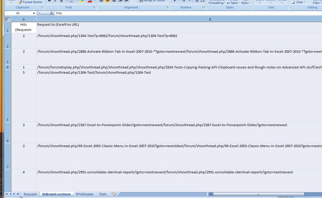Image resolution: width=322 pixels, height=198 pixels.
Task: Open the Underline style dropdown arrow
Action: coord(66,1)
